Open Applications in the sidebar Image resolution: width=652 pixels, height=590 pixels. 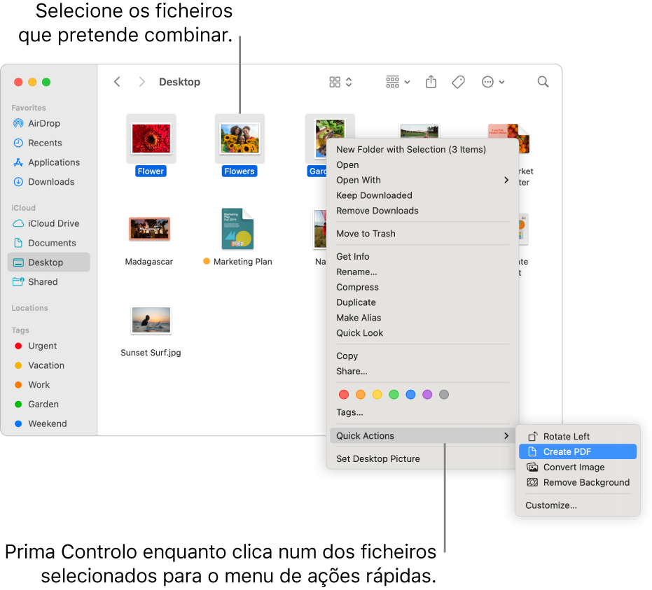pos(48,162)
